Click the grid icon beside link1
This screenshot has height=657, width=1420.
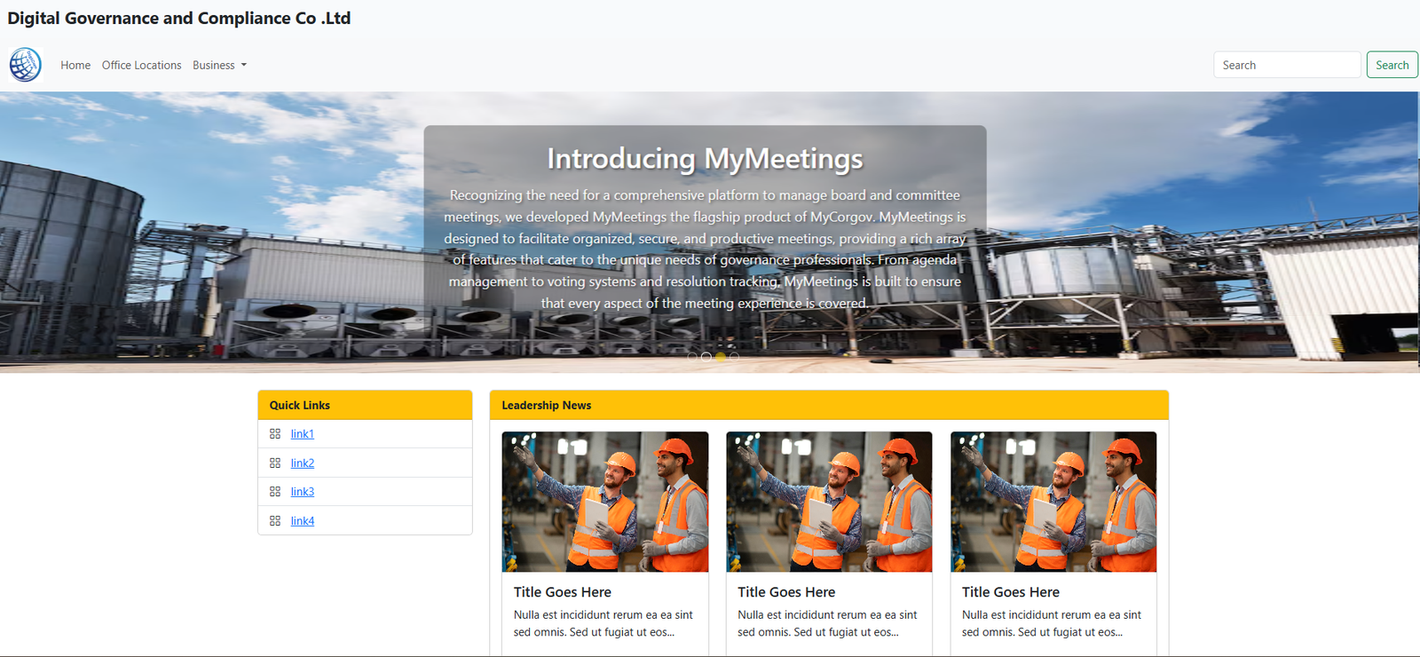pos(275,434)
